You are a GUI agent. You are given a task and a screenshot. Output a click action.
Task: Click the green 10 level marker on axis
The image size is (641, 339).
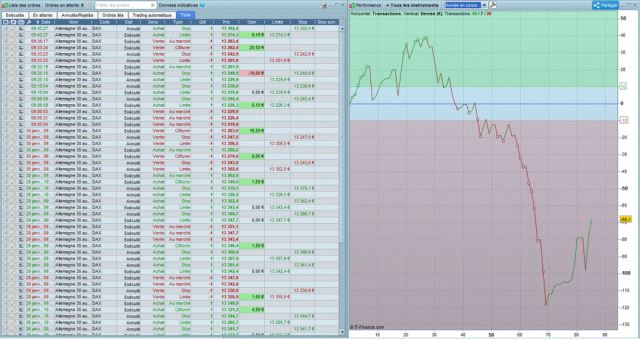(623, 86)
